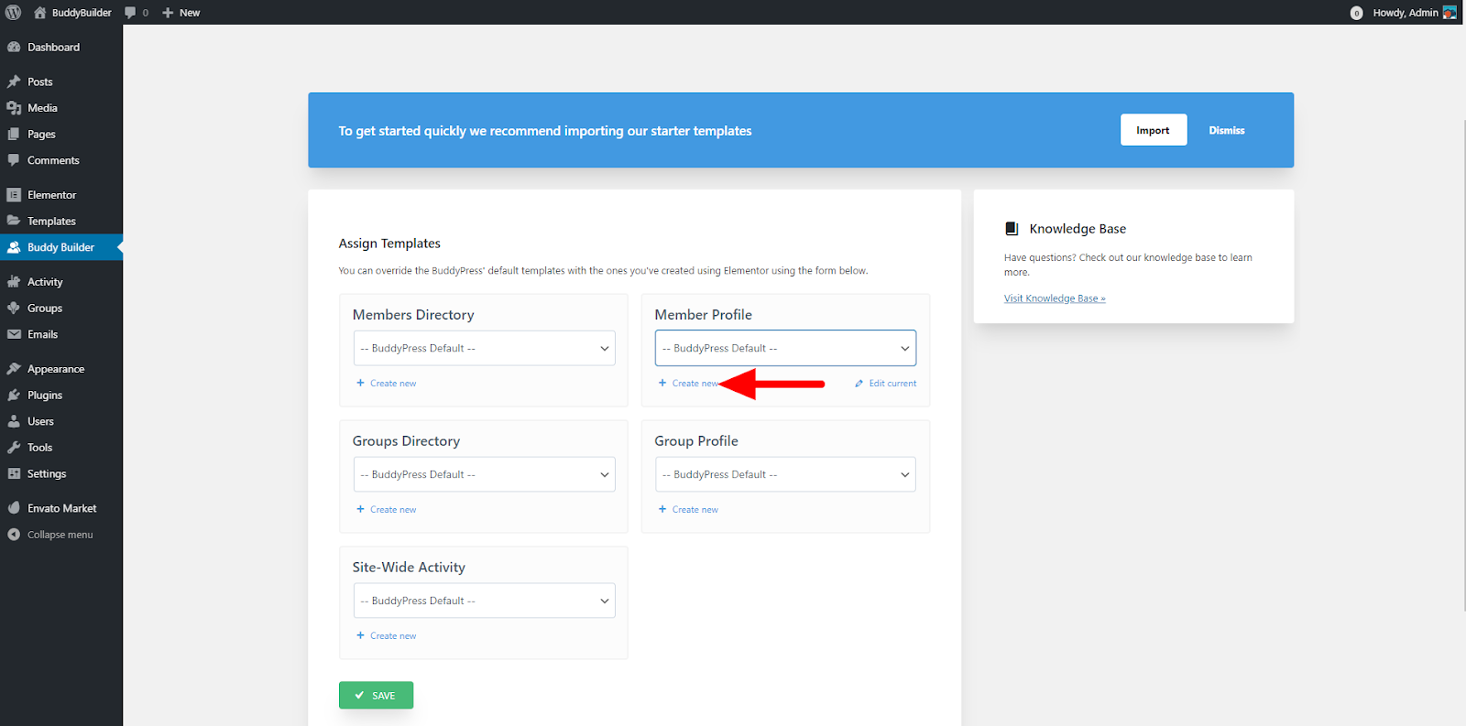Click the Posts pushpin icon
The width and height of the screenshot is (1466, 726).
tap(14, 82)
